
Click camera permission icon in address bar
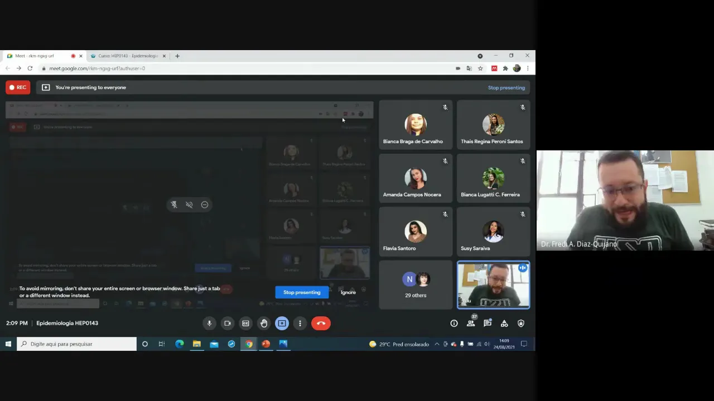[x=458, y=69]
